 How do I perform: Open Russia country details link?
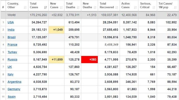[x=12, y=60]
